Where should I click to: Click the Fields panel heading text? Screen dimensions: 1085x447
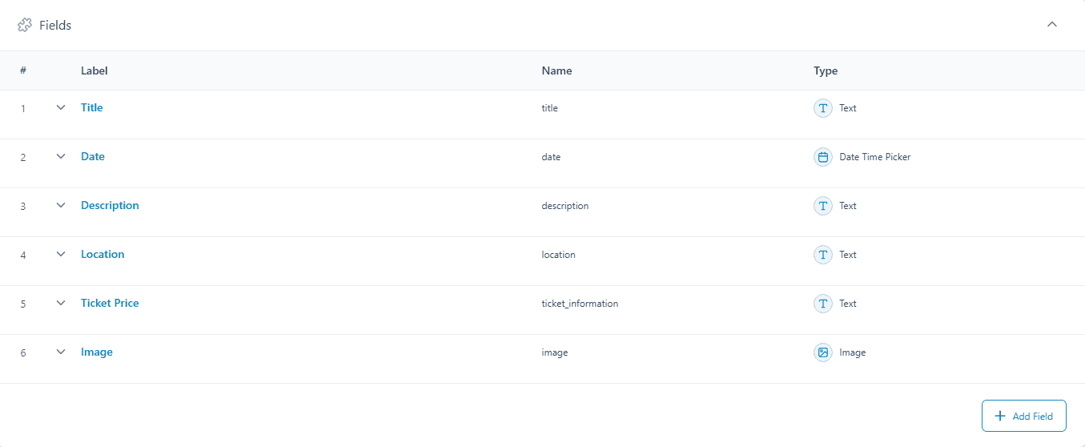pos(55,26)
